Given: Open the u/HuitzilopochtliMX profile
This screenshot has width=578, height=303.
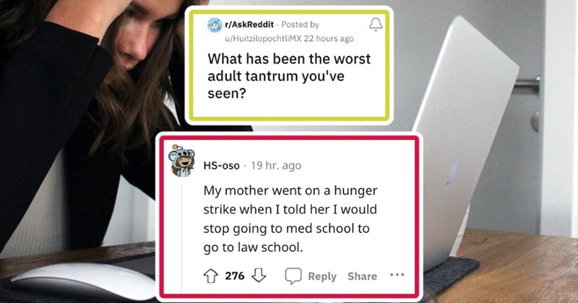Looking at the screenshot, I should click(x=263, y=39).
